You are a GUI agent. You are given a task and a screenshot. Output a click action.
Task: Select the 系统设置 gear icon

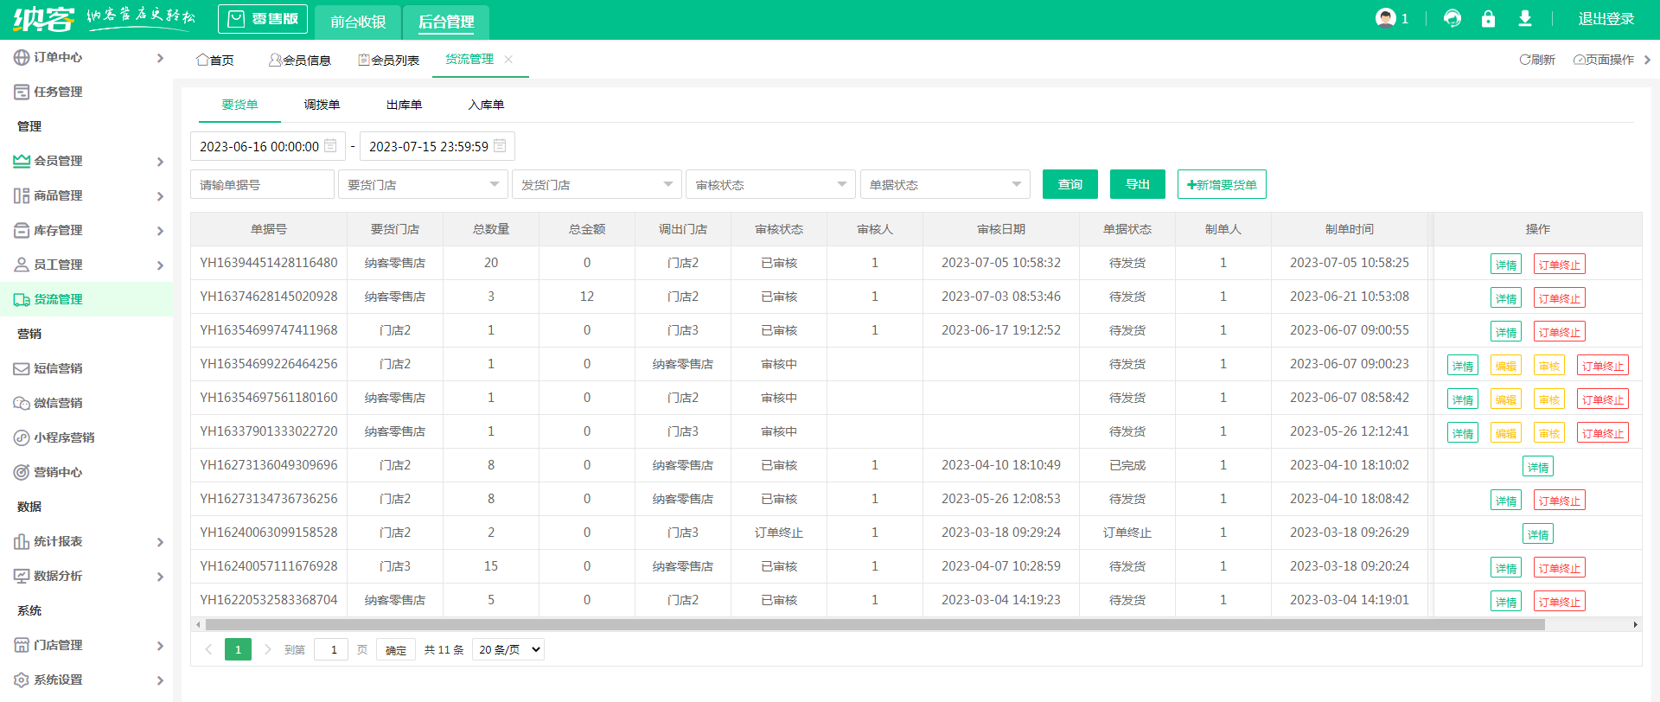pyautogui.click(x=22, y=680)
